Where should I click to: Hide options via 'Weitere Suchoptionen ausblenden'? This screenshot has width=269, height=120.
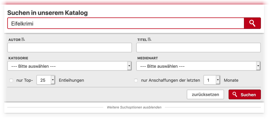click(x=134, y=107)
